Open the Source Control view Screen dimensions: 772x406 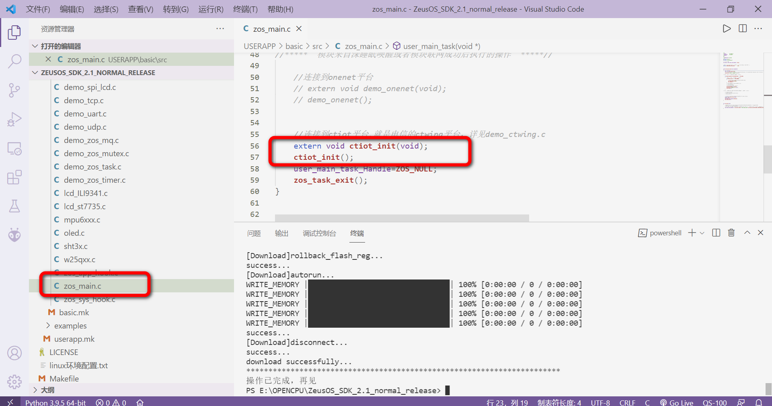(14, 90)
